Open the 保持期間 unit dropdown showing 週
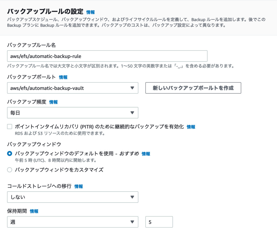 (72, 222)
